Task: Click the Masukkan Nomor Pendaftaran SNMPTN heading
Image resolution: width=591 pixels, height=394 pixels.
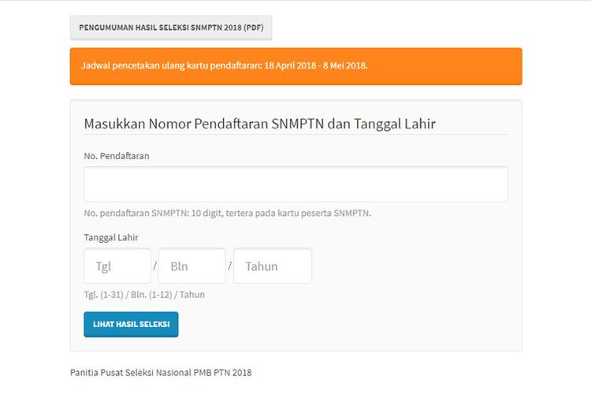Action: [259, 124]
